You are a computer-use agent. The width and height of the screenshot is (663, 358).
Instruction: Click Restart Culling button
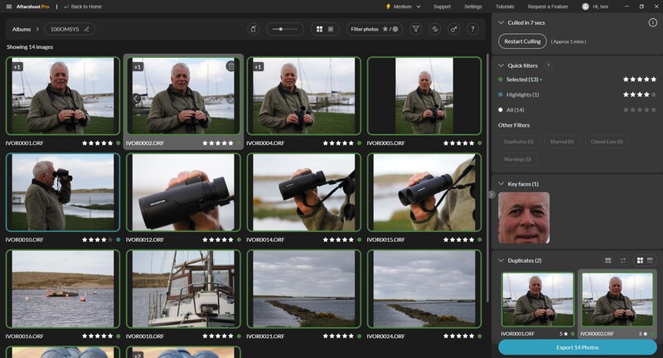(x=522, y=41)
